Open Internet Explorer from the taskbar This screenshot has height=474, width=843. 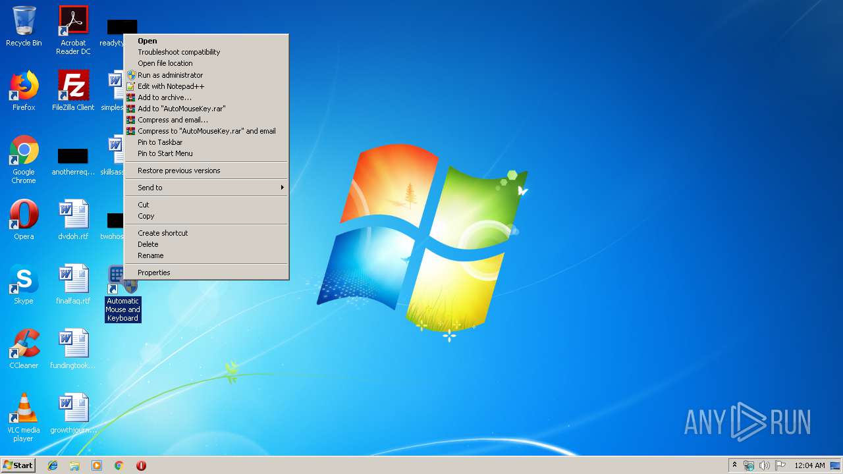click(53, 465)
